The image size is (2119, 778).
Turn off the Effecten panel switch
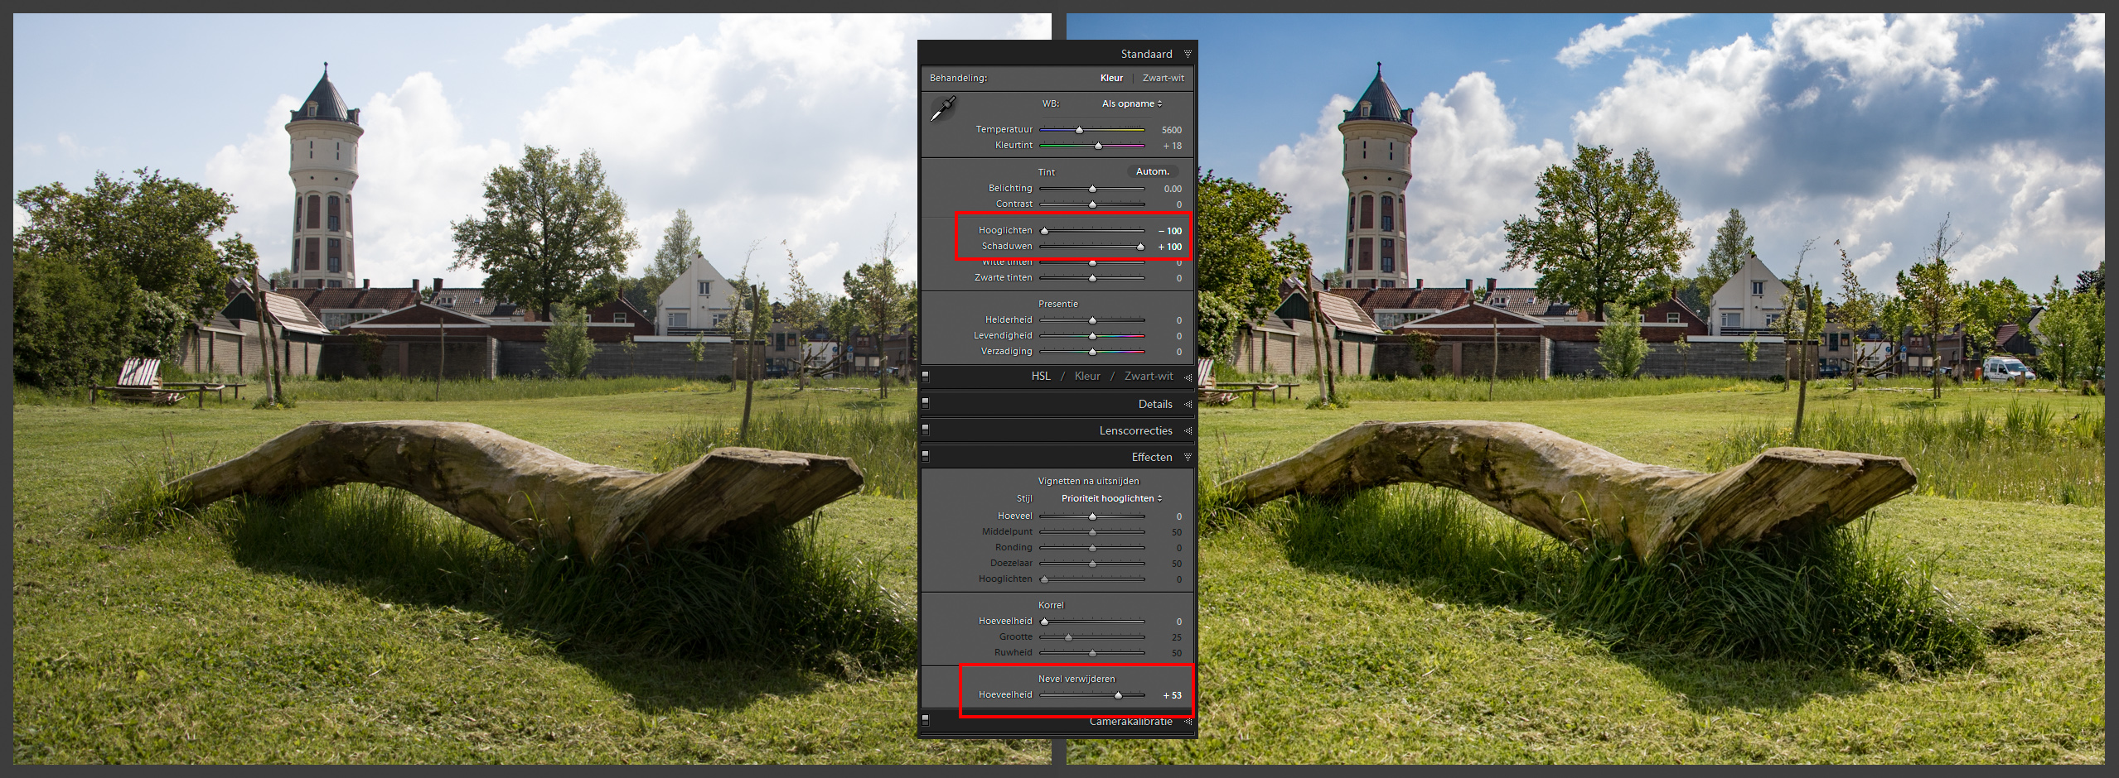click(926, 456)
